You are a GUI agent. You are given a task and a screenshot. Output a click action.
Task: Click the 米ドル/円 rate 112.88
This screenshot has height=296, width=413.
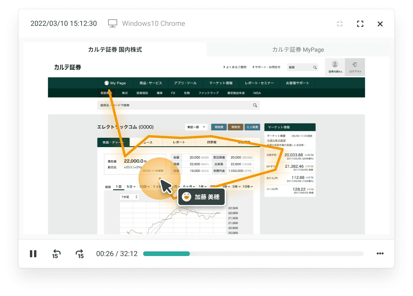pyautogui.click(x=298, y=177)
